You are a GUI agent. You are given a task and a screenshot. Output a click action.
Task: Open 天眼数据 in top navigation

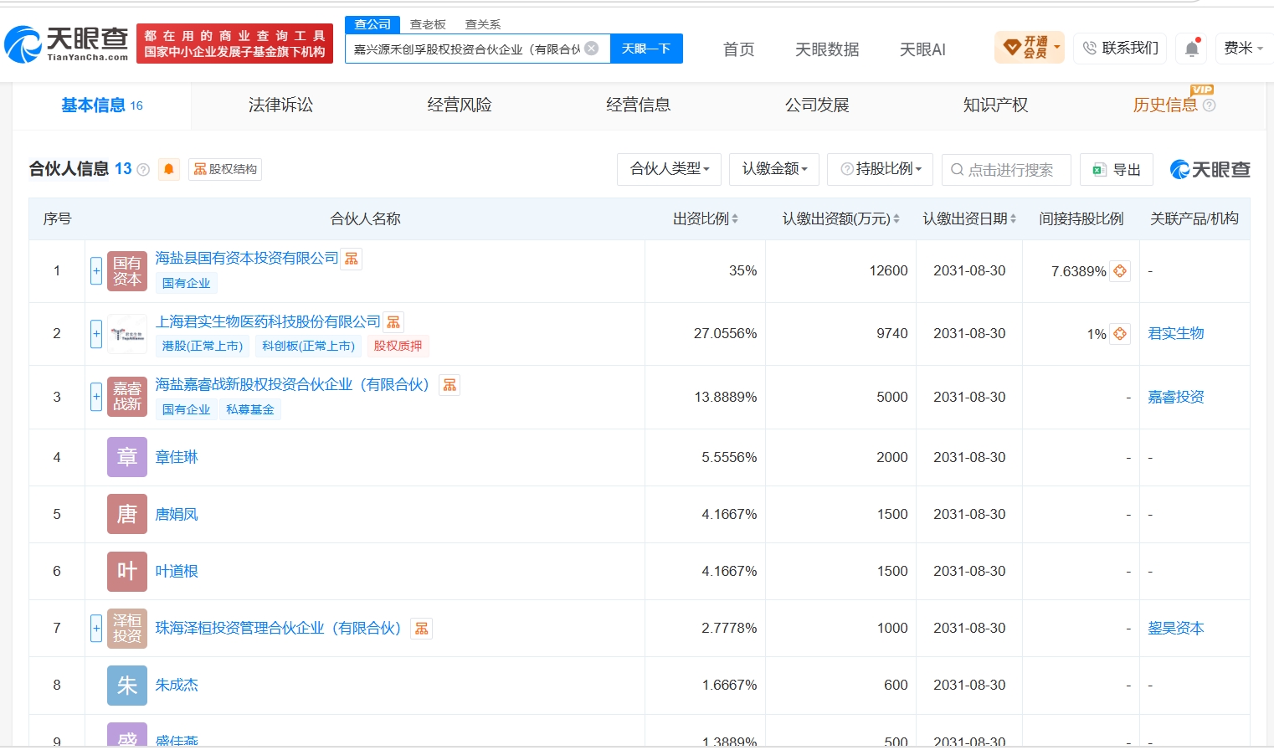click(827, 49)
